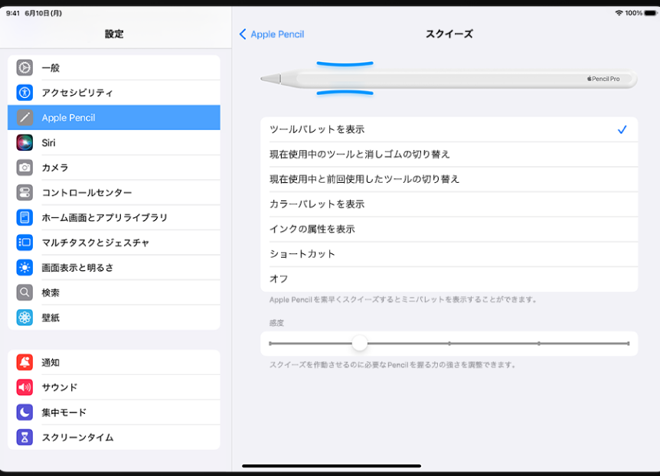660x476 pixels.
Task: Open 通知 settings row
Action: [113, 362]
